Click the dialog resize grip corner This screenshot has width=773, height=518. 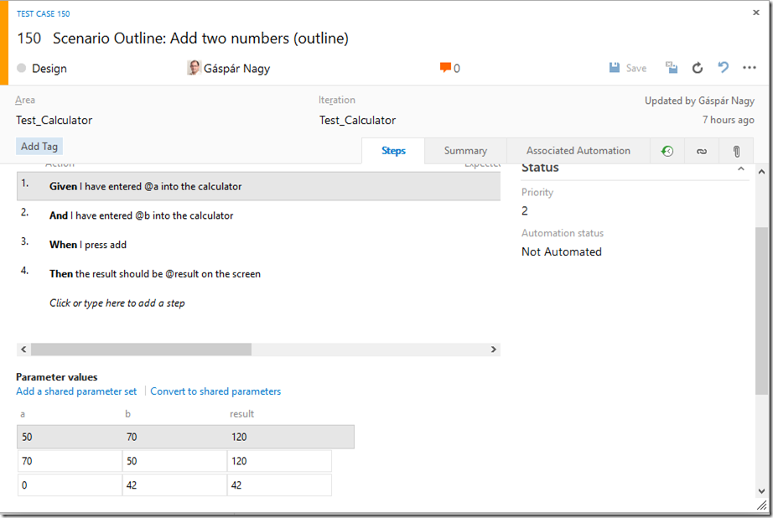click(x=761, y=505)
